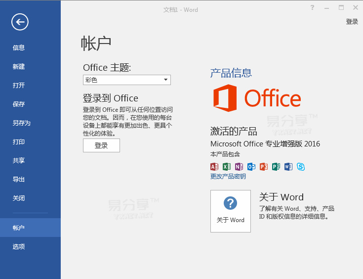This screenshot has height=279, width=363.
Task: Select 共享 in the sidebar
Action: point(19,160)
